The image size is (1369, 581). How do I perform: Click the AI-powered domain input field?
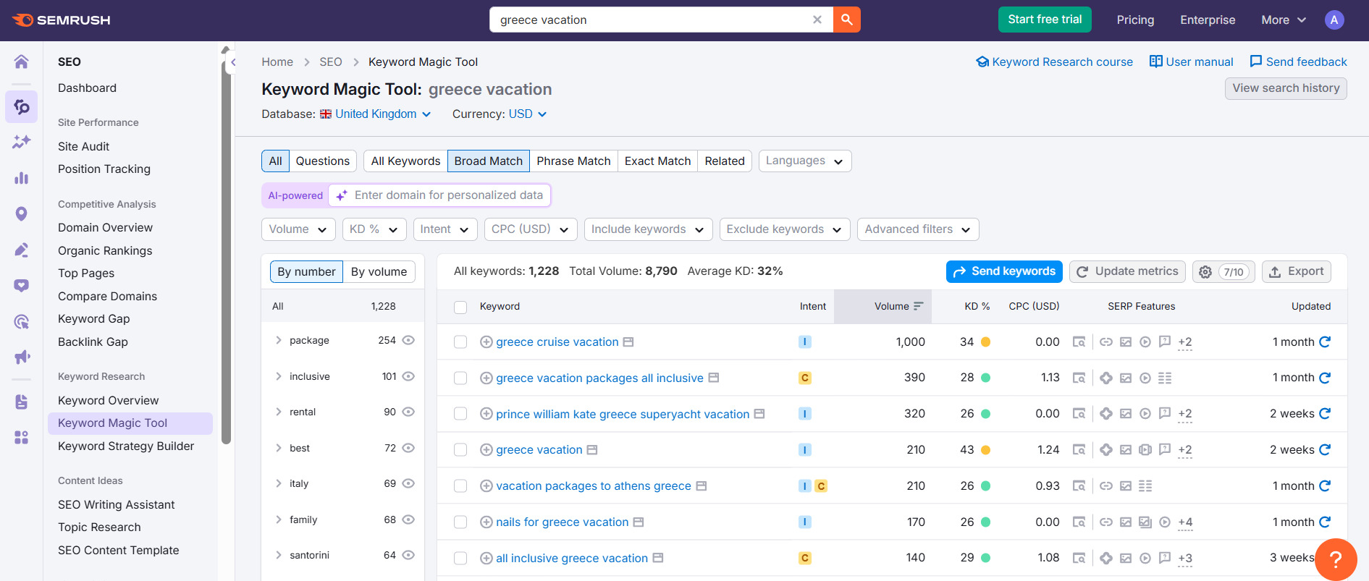tap(440, 195)
